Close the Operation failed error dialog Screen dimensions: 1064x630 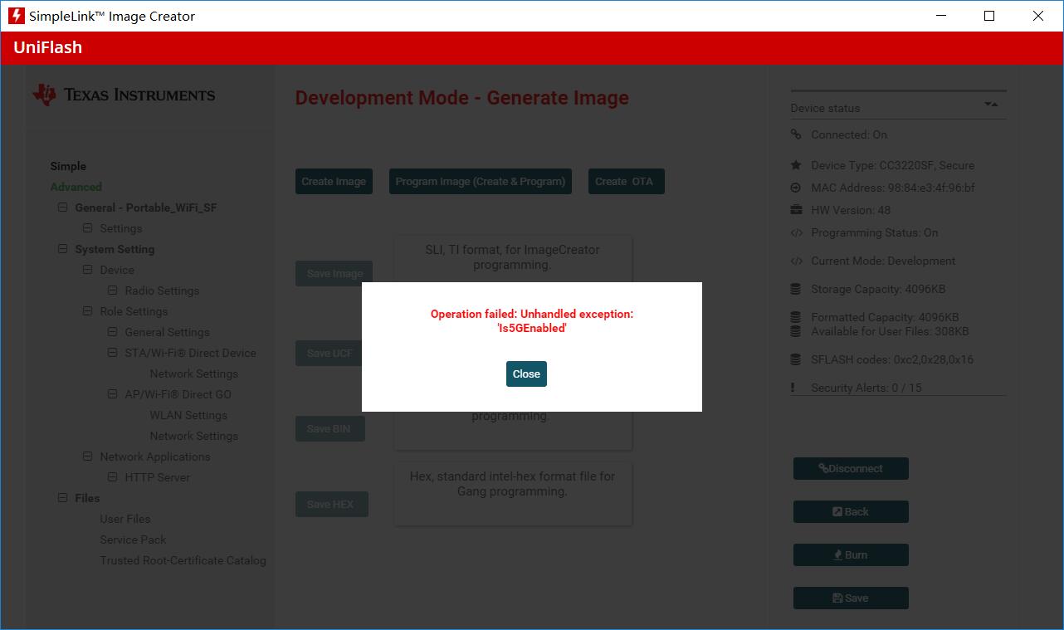coord(526,374)
